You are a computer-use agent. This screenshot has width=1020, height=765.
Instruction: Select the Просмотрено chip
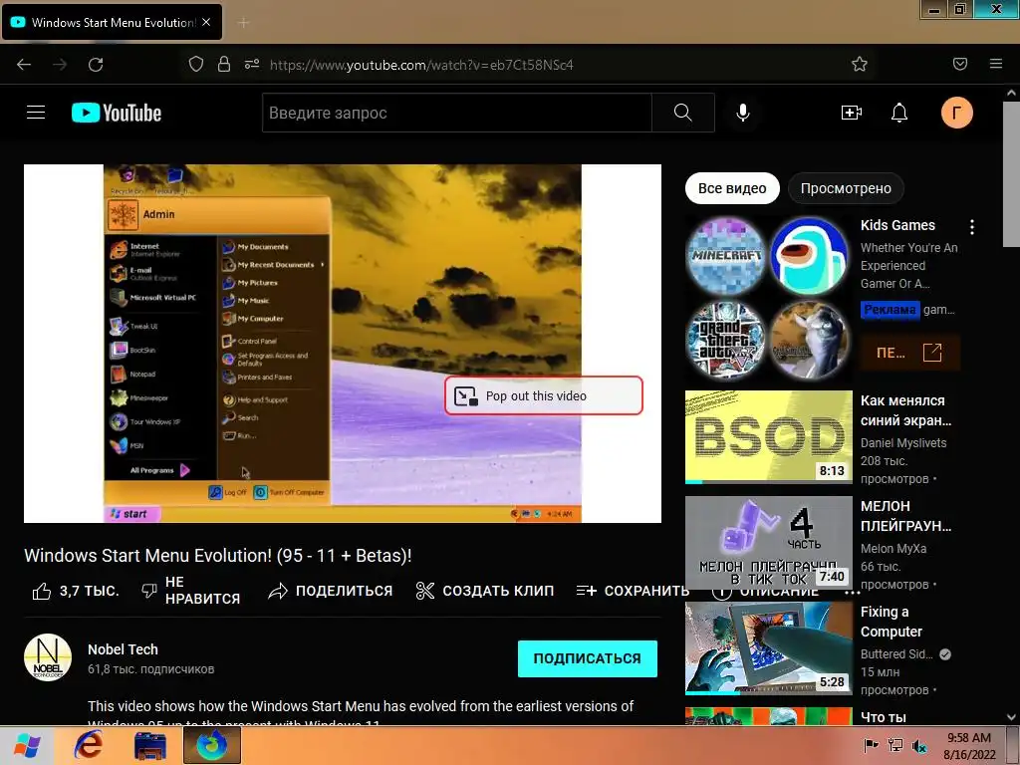pos(846,188)
